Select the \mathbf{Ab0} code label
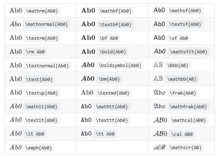This screenshot has height=157, width=219. tap(115, 11)
